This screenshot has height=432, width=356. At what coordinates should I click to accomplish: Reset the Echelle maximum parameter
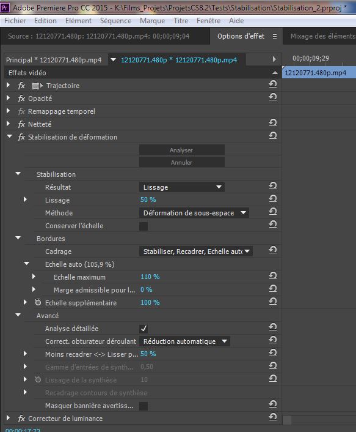pos(273,275)
